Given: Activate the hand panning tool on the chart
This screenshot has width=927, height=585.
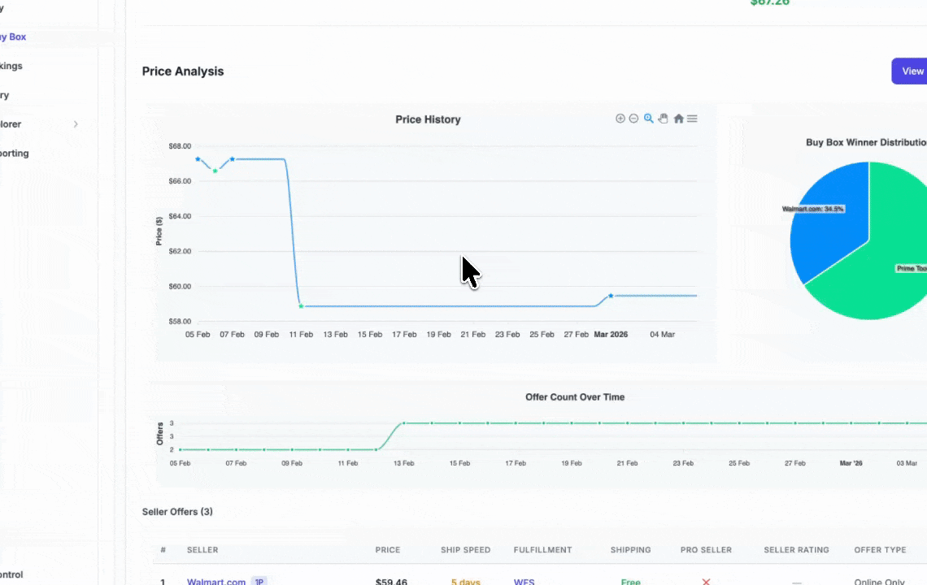Looking at the screenshot, I should point(664,119).
